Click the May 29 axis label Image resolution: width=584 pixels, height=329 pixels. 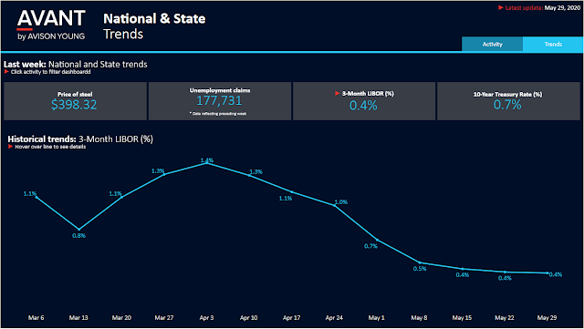pos(547,317)
